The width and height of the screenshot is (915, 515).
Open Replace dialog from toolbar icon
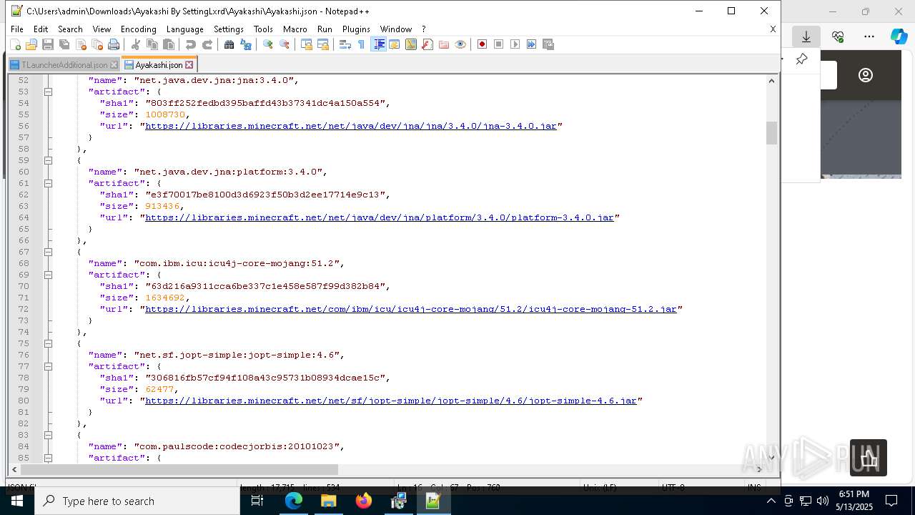pos(246,44)
